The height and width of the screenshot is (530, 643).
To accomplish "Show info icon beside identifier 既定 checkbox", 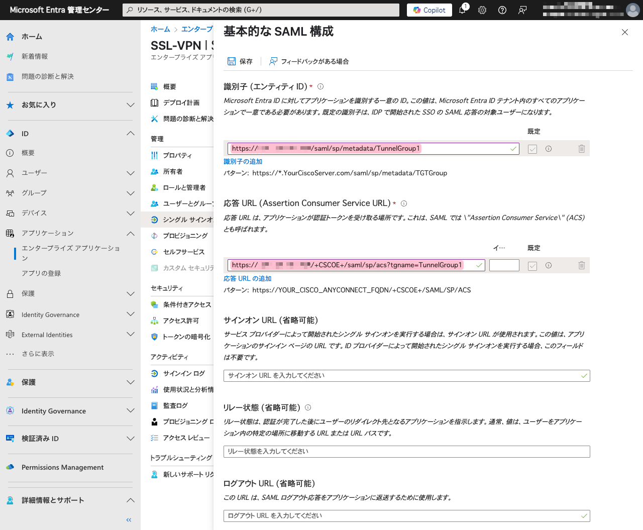I will (549, 149).
